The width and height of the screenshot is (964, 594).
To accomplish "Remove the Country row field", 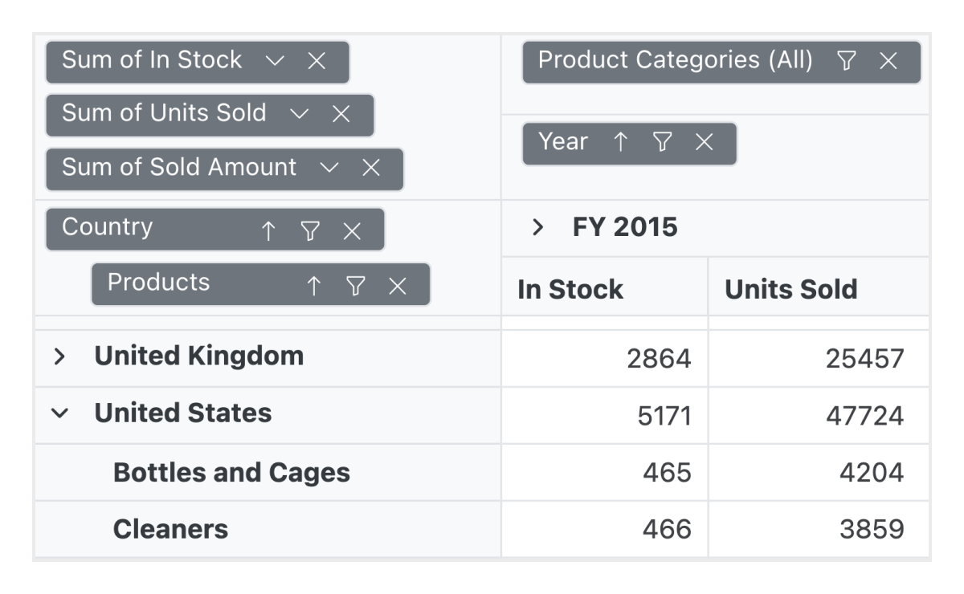I will point(352,231).
